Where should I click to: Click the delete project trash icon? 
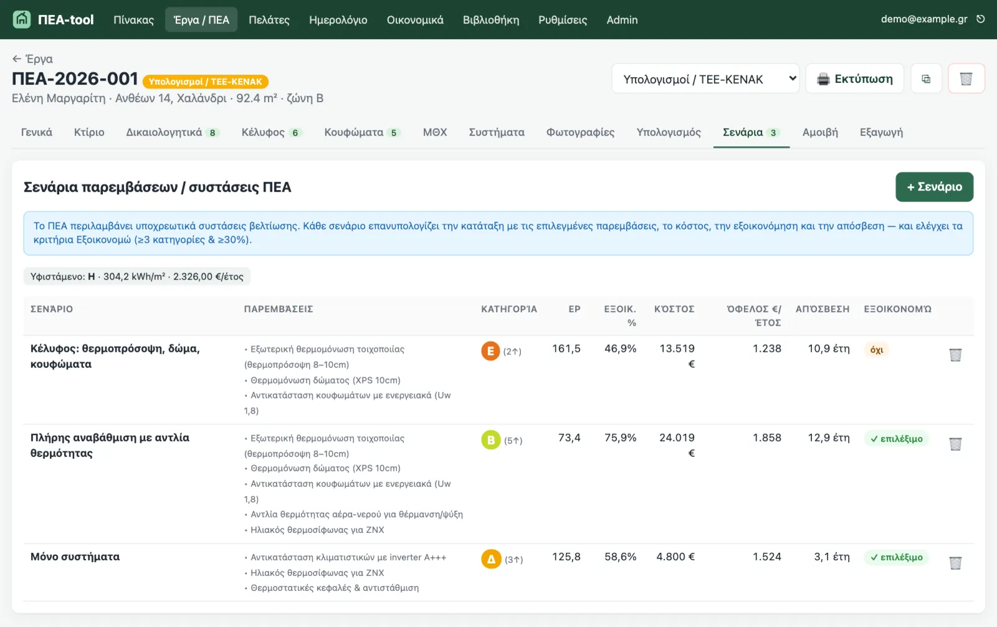(x=966, y=79)
